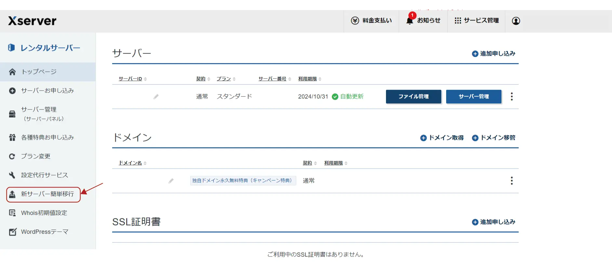The height and width of the screenshot is (262, 612).
Task: Click 独自ドメイン永久無料特典 campaign tag
Action: 243,180
